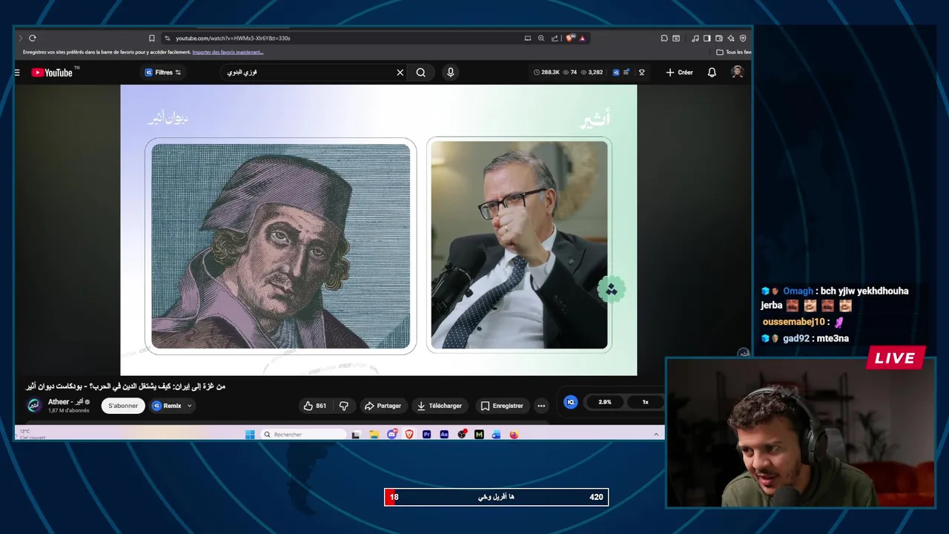The height and width of the screenshot is (534, 949).
Task: Click the blue vidIQ circle icon
Action: pyautogui.click(x=570, y=402)
